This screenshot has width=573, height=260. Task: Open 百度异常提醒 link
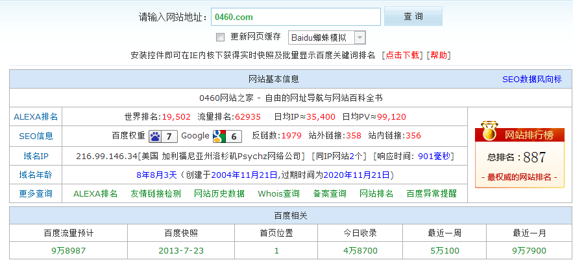[431, 193]
